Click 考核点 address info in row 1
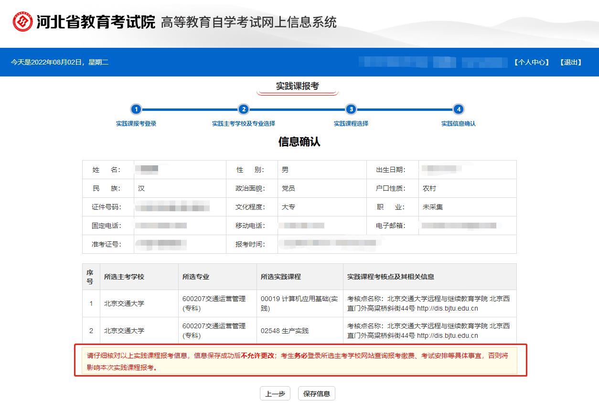599x410 pixels. [x=428, y=303]
